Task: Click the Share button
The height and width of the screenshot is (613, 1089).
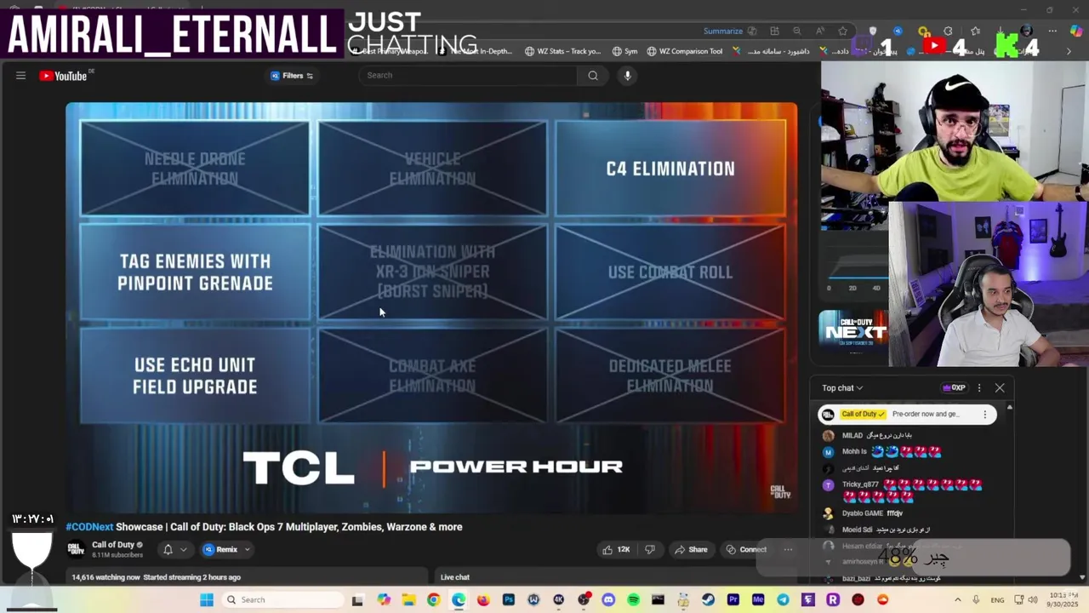Action: click(691, 549)
